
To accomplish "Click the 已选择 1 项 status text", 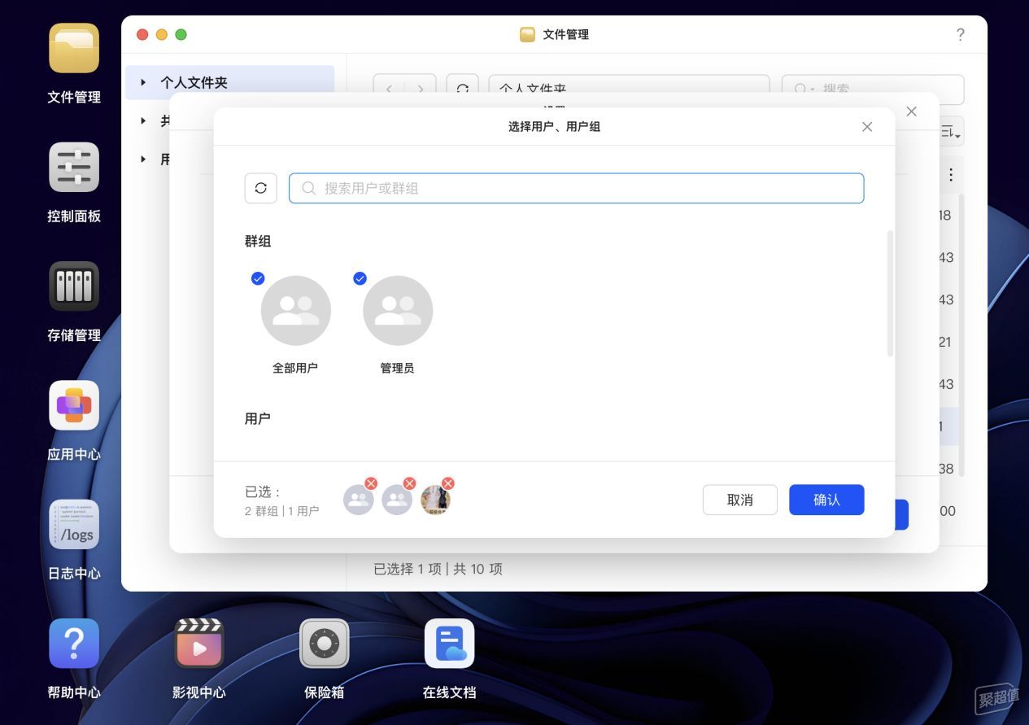I will 408,569.
